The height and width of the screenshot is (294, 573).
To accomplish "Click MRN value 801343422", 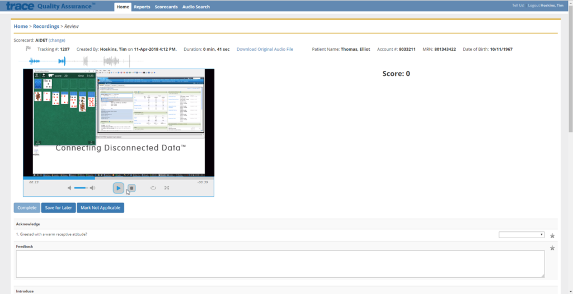I will 445,49.
